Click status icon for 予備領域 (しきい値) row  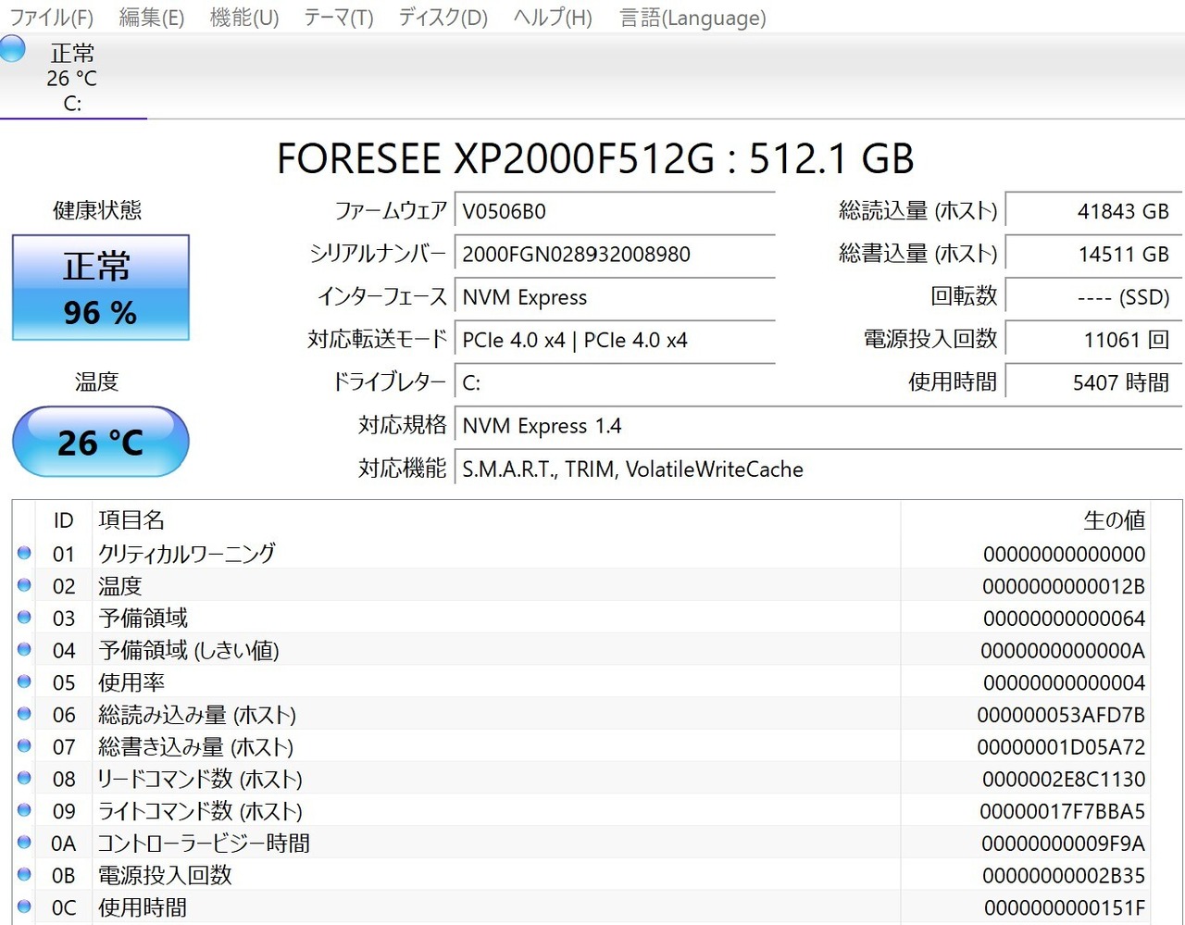coord(24,650)
